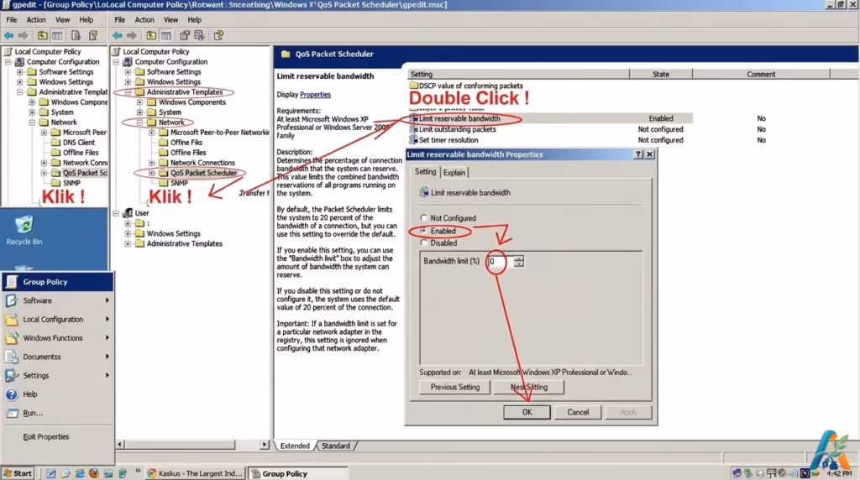Click Up one level icon in second toolbar
Viewport: 860px width, 480px height.
151,35
